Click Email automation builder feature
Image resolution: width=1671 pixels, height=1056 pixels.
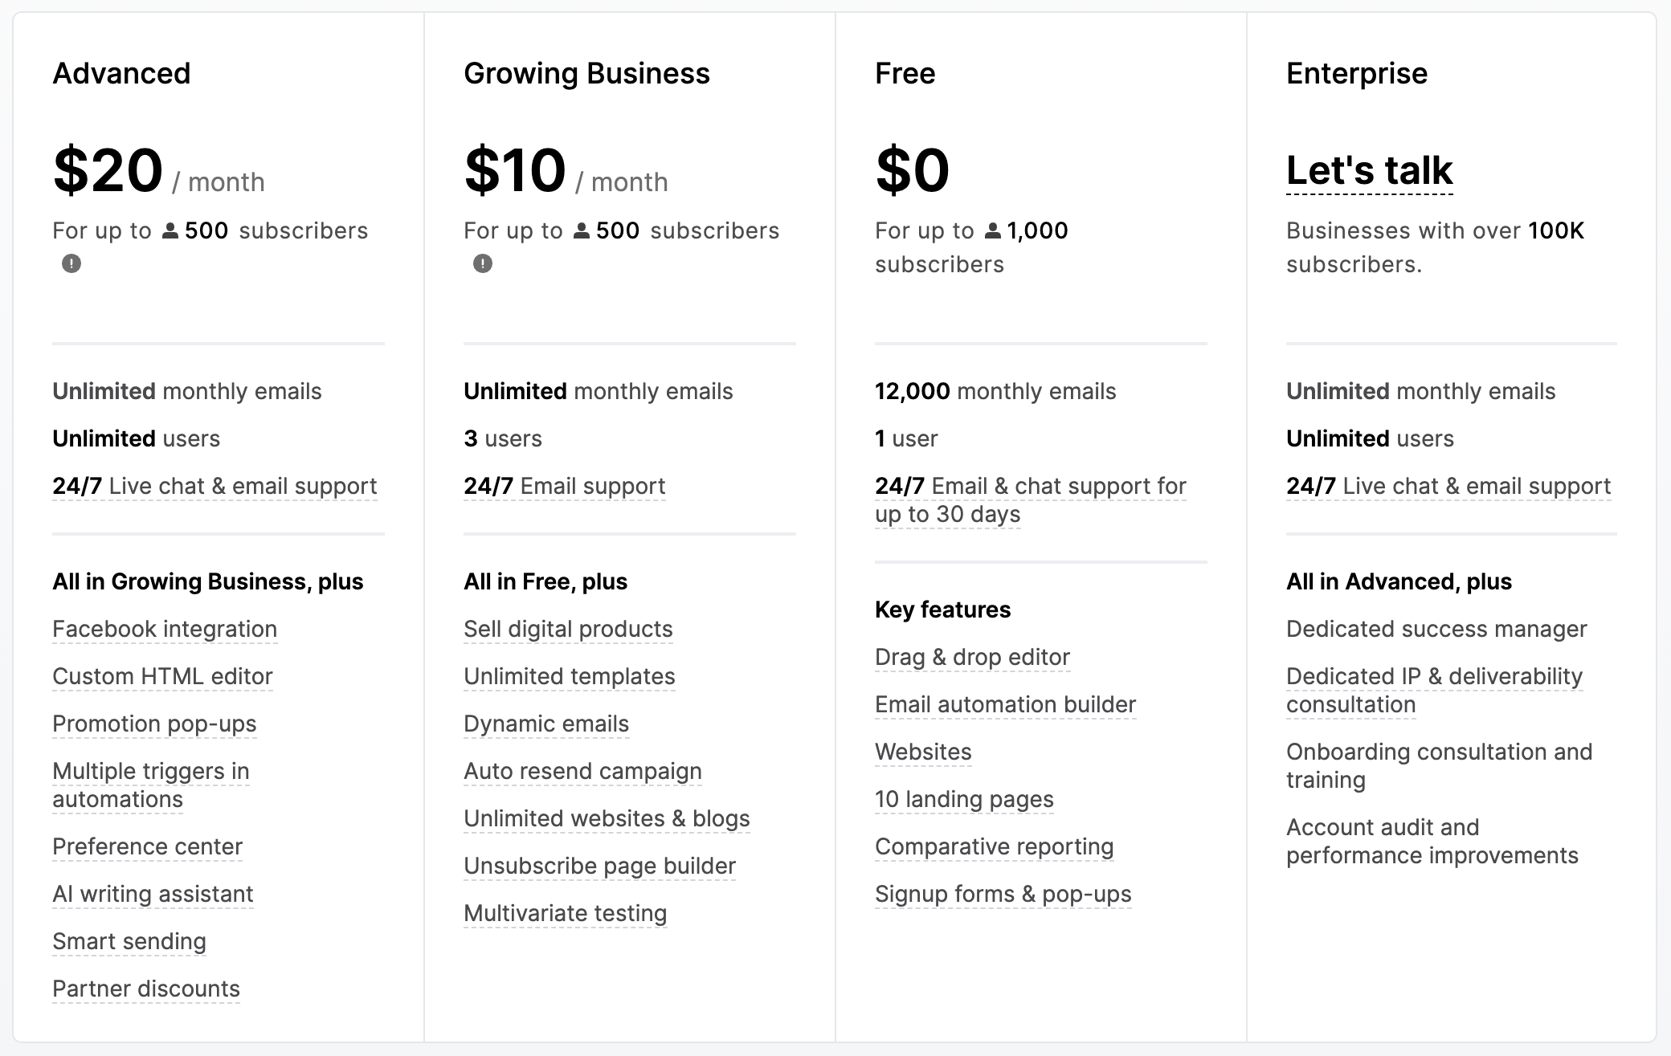coord(1005,704)
